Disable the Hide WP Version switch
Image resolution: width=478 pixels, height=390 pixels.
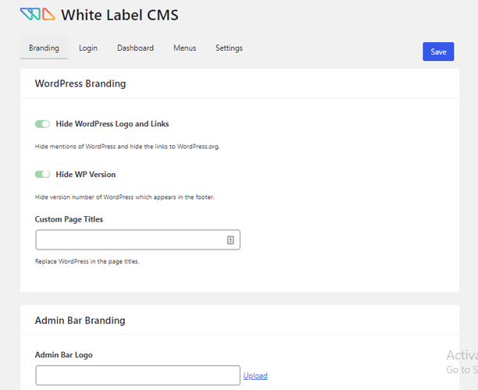point(42,175)
